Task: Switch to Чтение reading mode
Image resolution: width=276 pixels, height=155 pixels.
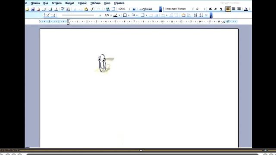Action: pos(146,9)
